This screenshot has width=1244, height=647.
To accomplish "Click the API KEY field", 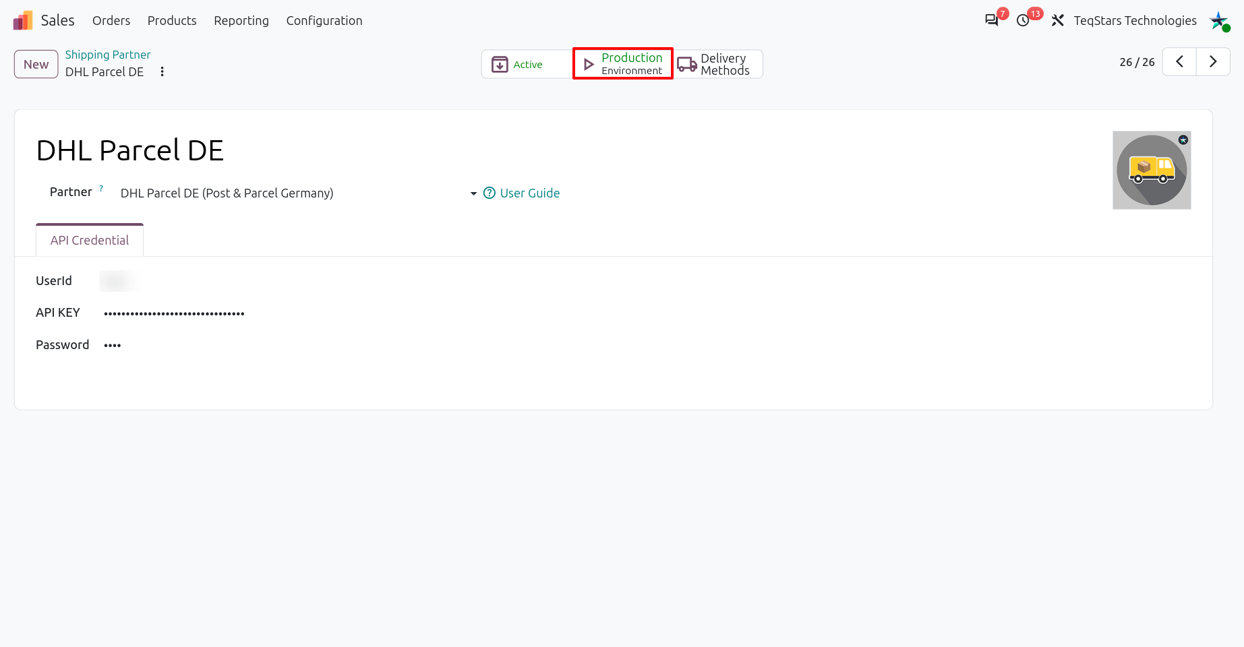I will [x=174, y=313].
